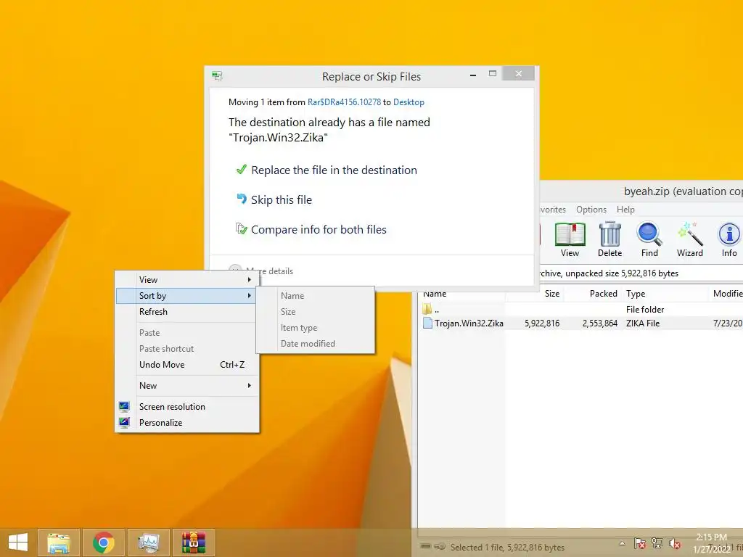
Task: Launch Google Chrome from the taskbar
Action: (x=103, y=542)
